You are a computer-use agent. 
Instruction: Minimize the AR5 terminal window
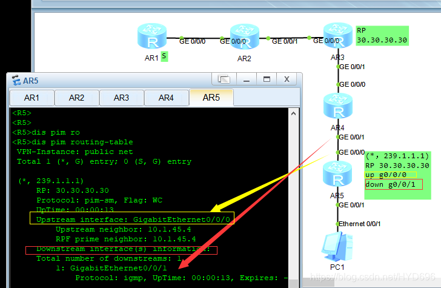tap(247, 79)
